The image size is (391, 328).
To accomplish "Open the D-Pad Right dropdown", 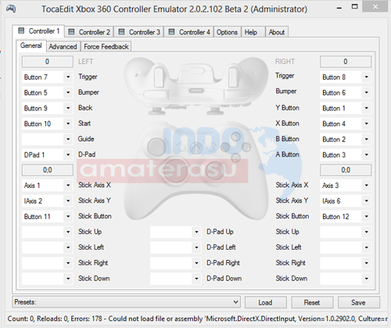I will (x=176, y=263).
